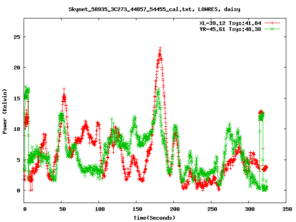Click y-axis tick label 5
This screenshot has width=296, height=222.
click(x=18, y=160)
